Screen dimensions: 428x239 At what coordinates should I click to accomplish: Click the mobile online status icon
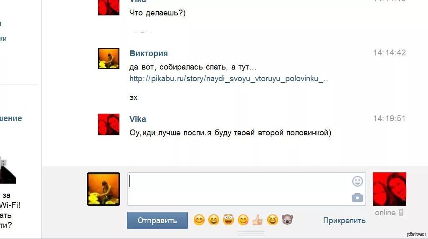[x=401, y=213]
